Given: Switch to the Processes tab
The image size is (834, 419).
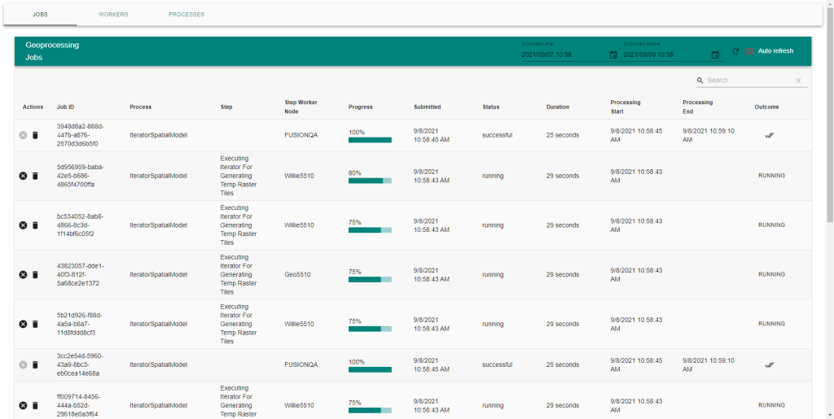Looking at the screenshot, I should [x=187, y=15].
